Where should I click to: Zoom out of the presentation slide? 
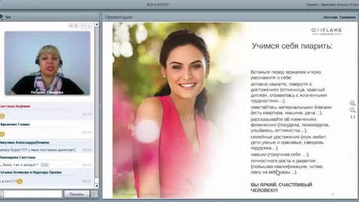(x=353, y=110)
